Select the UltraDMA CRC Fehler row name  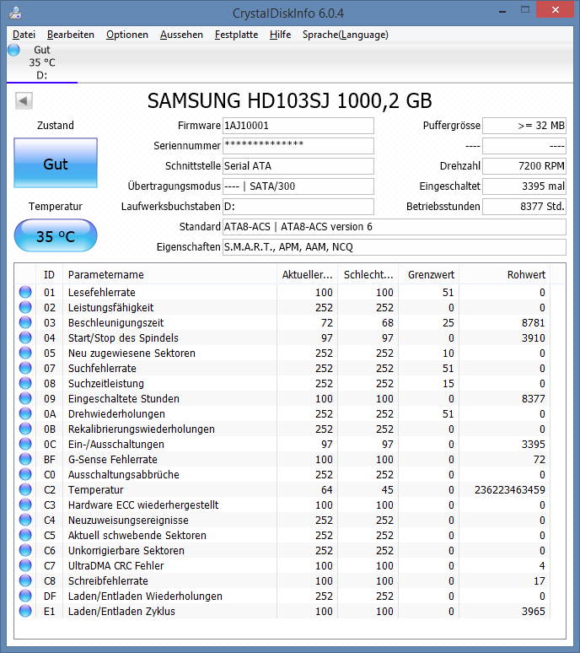[116, 566]
